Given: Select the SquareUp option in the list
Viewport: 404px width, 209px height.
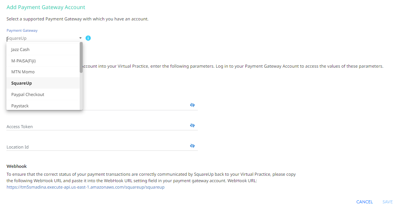Looking at the screenshot, I should pyautogui.click(x=43, y=83).
